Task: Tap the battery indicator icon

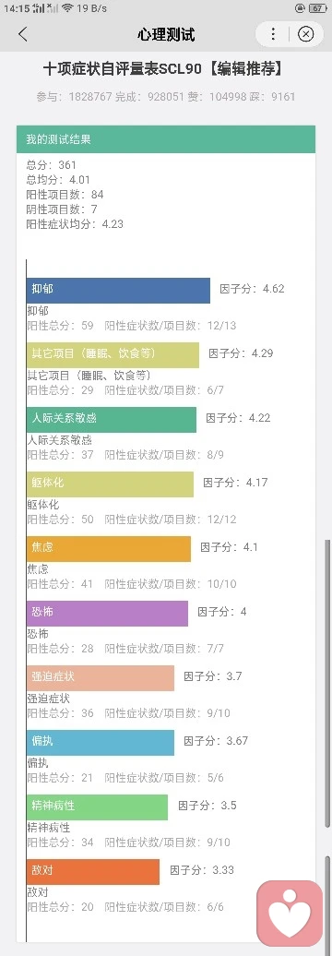Action: (317, 8)
